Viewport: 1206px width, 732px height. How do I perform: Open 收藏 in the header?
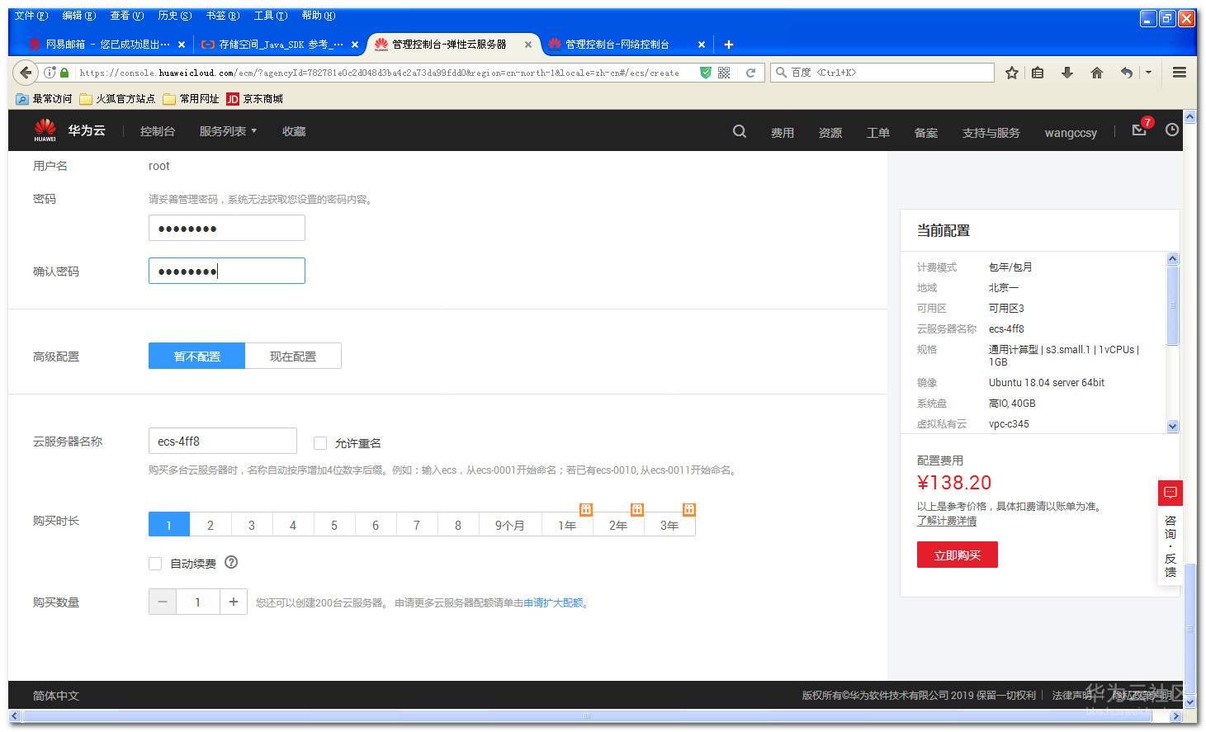[294, 131]
